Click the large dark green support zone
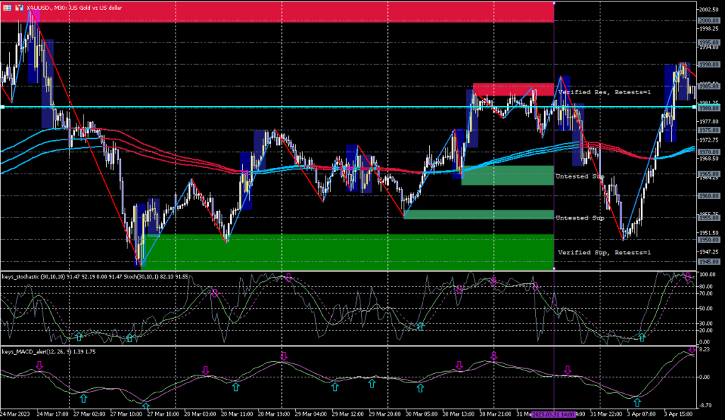Viewport: 725px width, 420px height. pos(347,251)
